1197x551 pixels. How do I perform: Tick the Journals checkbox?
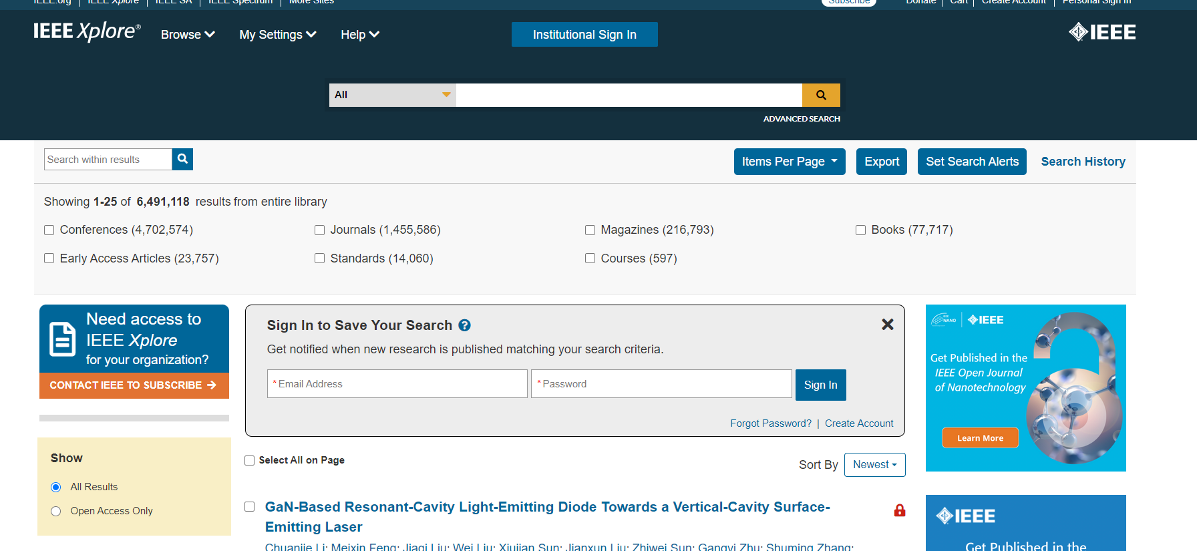pyautogui.click(x=319, y=230)
